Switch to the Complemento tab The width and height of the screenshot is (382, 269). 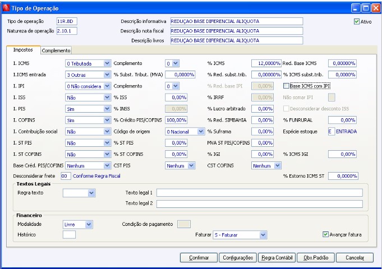coord(56,50)
